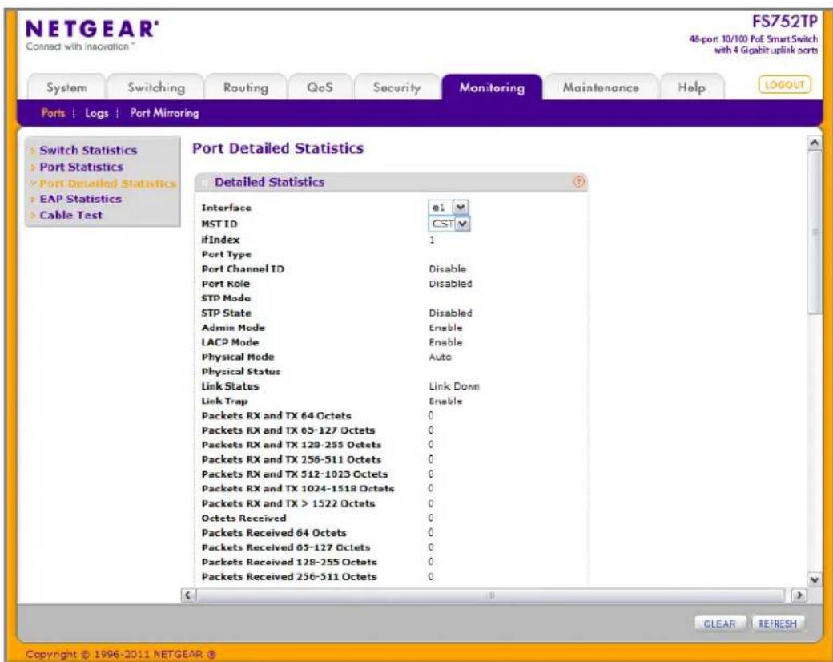Click the 'Physical Mode' label

(237, 357)
